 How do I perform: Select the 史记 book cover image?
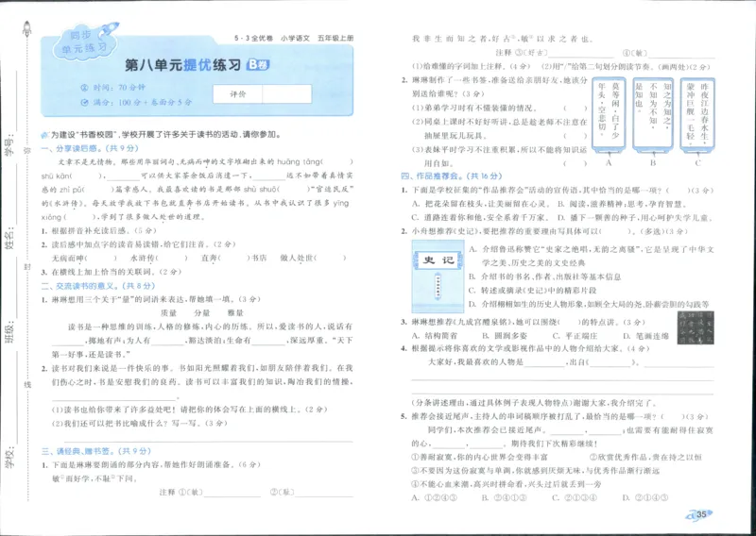438,276
